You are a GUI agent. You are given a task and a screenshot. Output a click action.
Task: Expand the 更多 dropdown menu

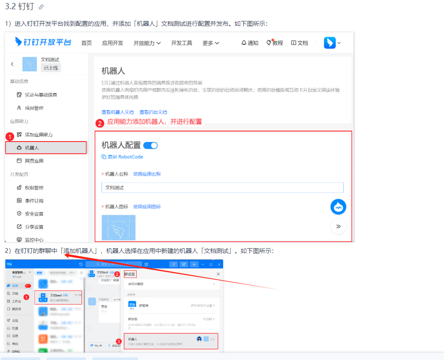(x=211, y=43)
